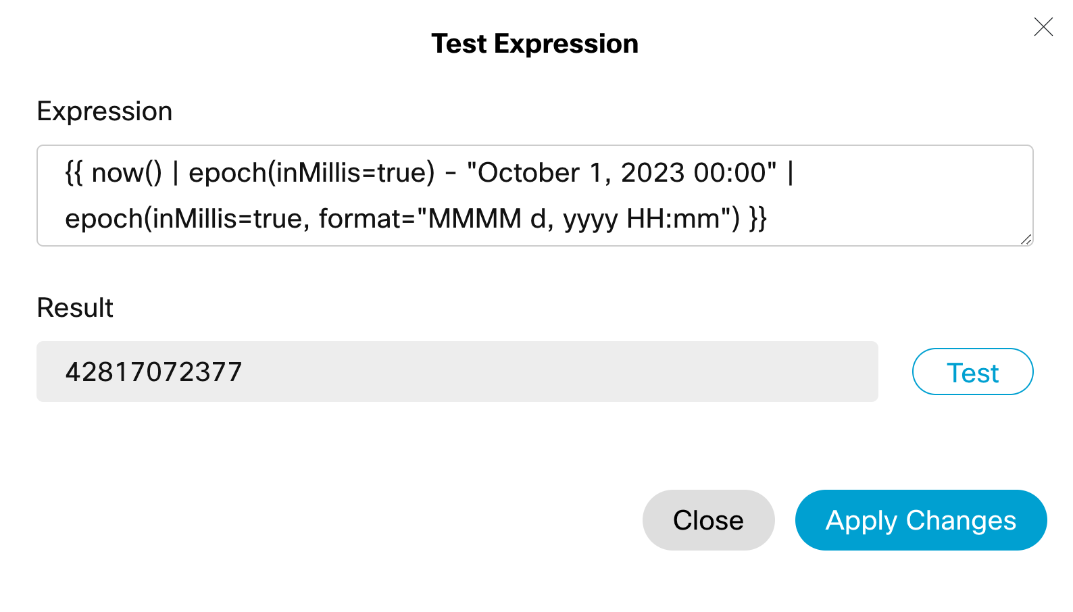Click the Expression field label

click(105, 111)
